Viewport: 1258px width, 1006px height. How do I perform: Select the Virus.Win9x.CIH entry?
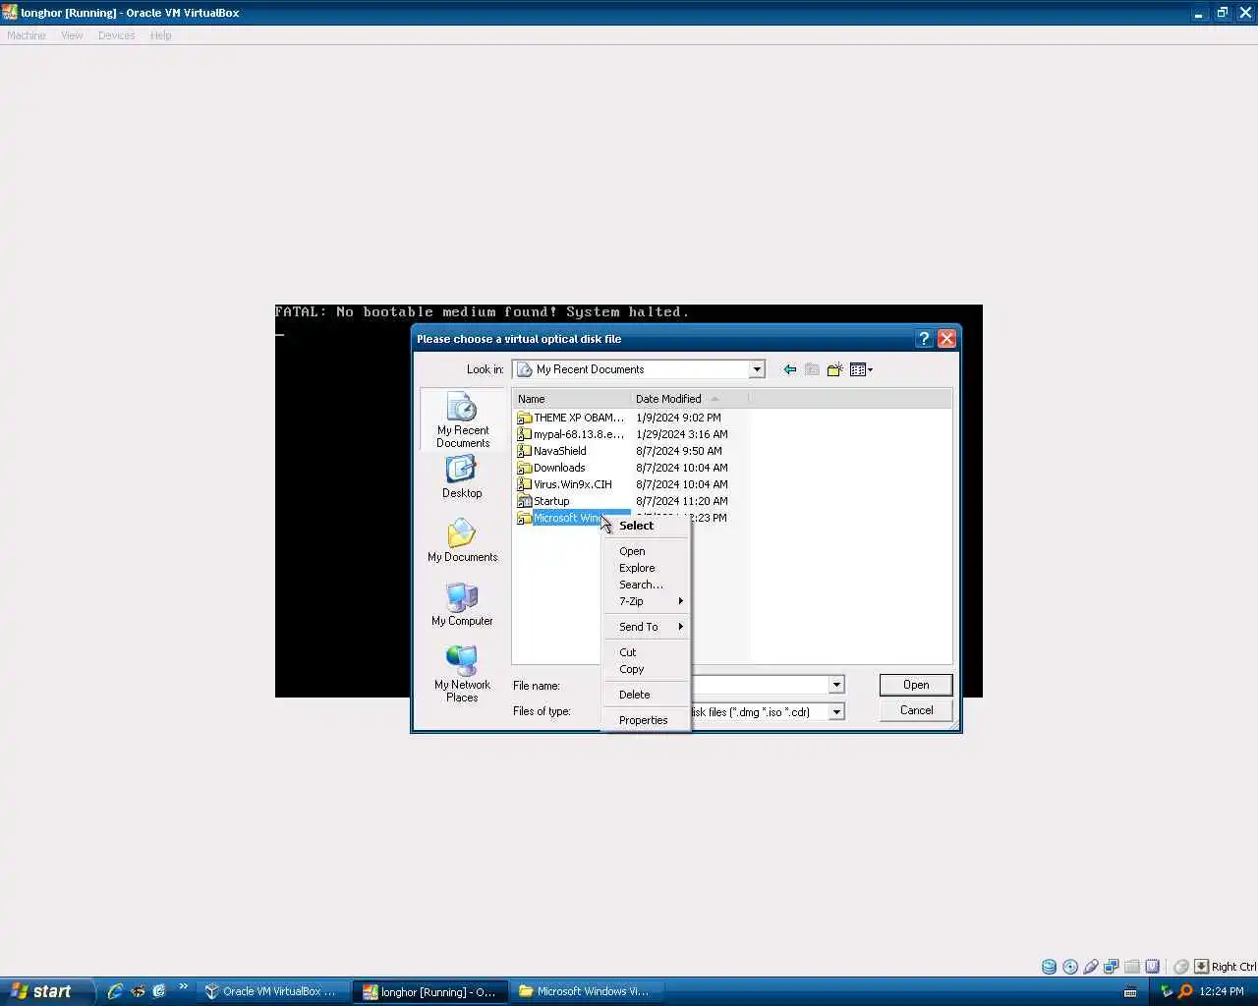pyautogui.click(x=565, y=484)
